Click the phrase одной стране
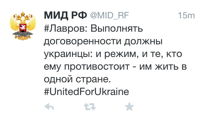Screen dimensions: 203x114 click(77, 79)
